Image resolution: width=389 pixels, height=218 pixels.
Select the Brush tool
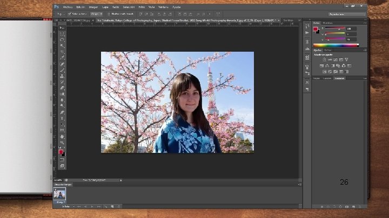pos(62,70)
